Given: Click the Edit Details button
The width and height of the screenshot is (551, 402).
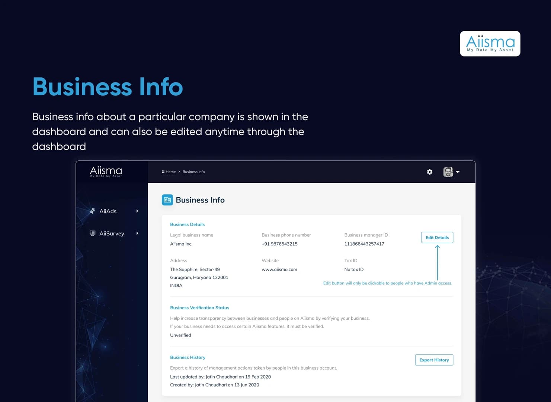Looking at the screenshot, I should tap(437, 237).
